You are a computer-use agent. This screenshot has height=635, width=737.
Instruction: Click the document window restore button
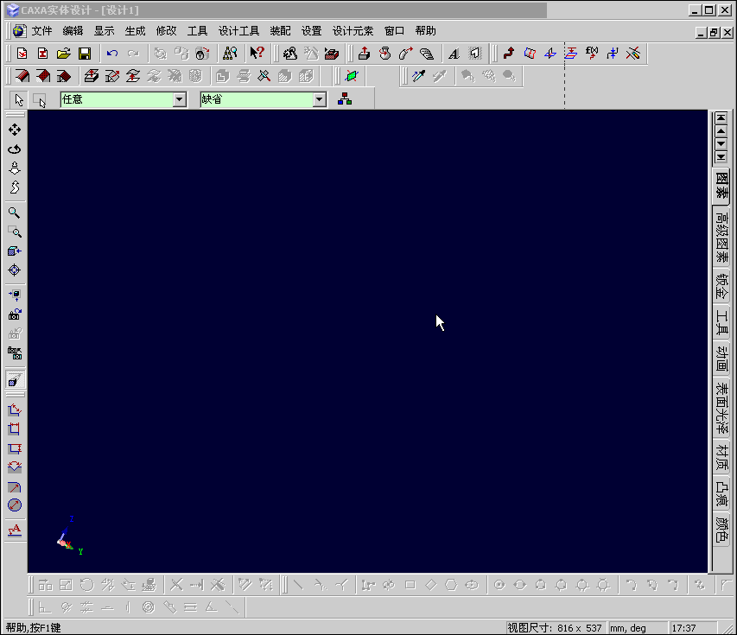pos(714,33)
